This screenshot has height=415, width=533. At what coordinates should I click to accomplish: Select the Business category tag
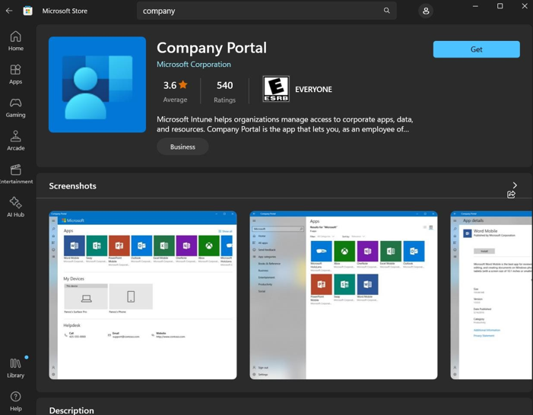182,147
